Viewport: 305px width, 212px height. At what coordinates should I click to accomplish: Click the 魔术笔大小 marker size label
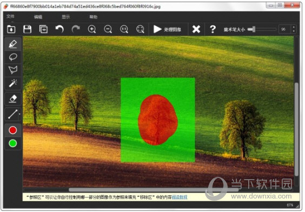tap(234, 30)
